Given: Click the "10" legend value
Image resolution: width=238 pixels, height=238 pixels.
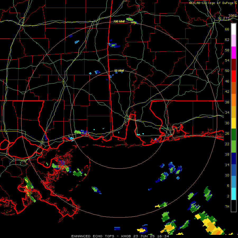Looking at the screenshot, I should coord(227,175).
